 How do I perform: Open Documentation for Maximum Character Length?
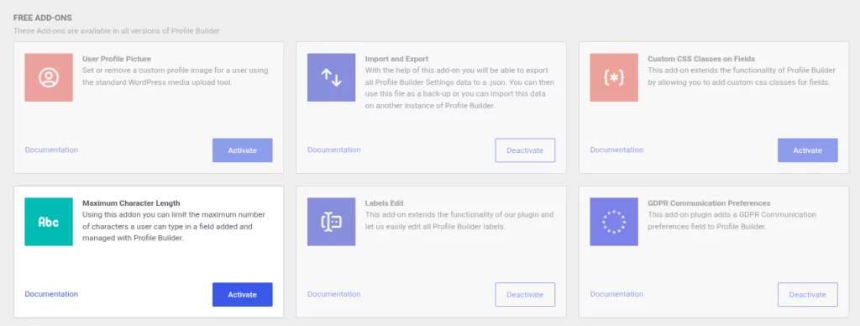point(51,294)
